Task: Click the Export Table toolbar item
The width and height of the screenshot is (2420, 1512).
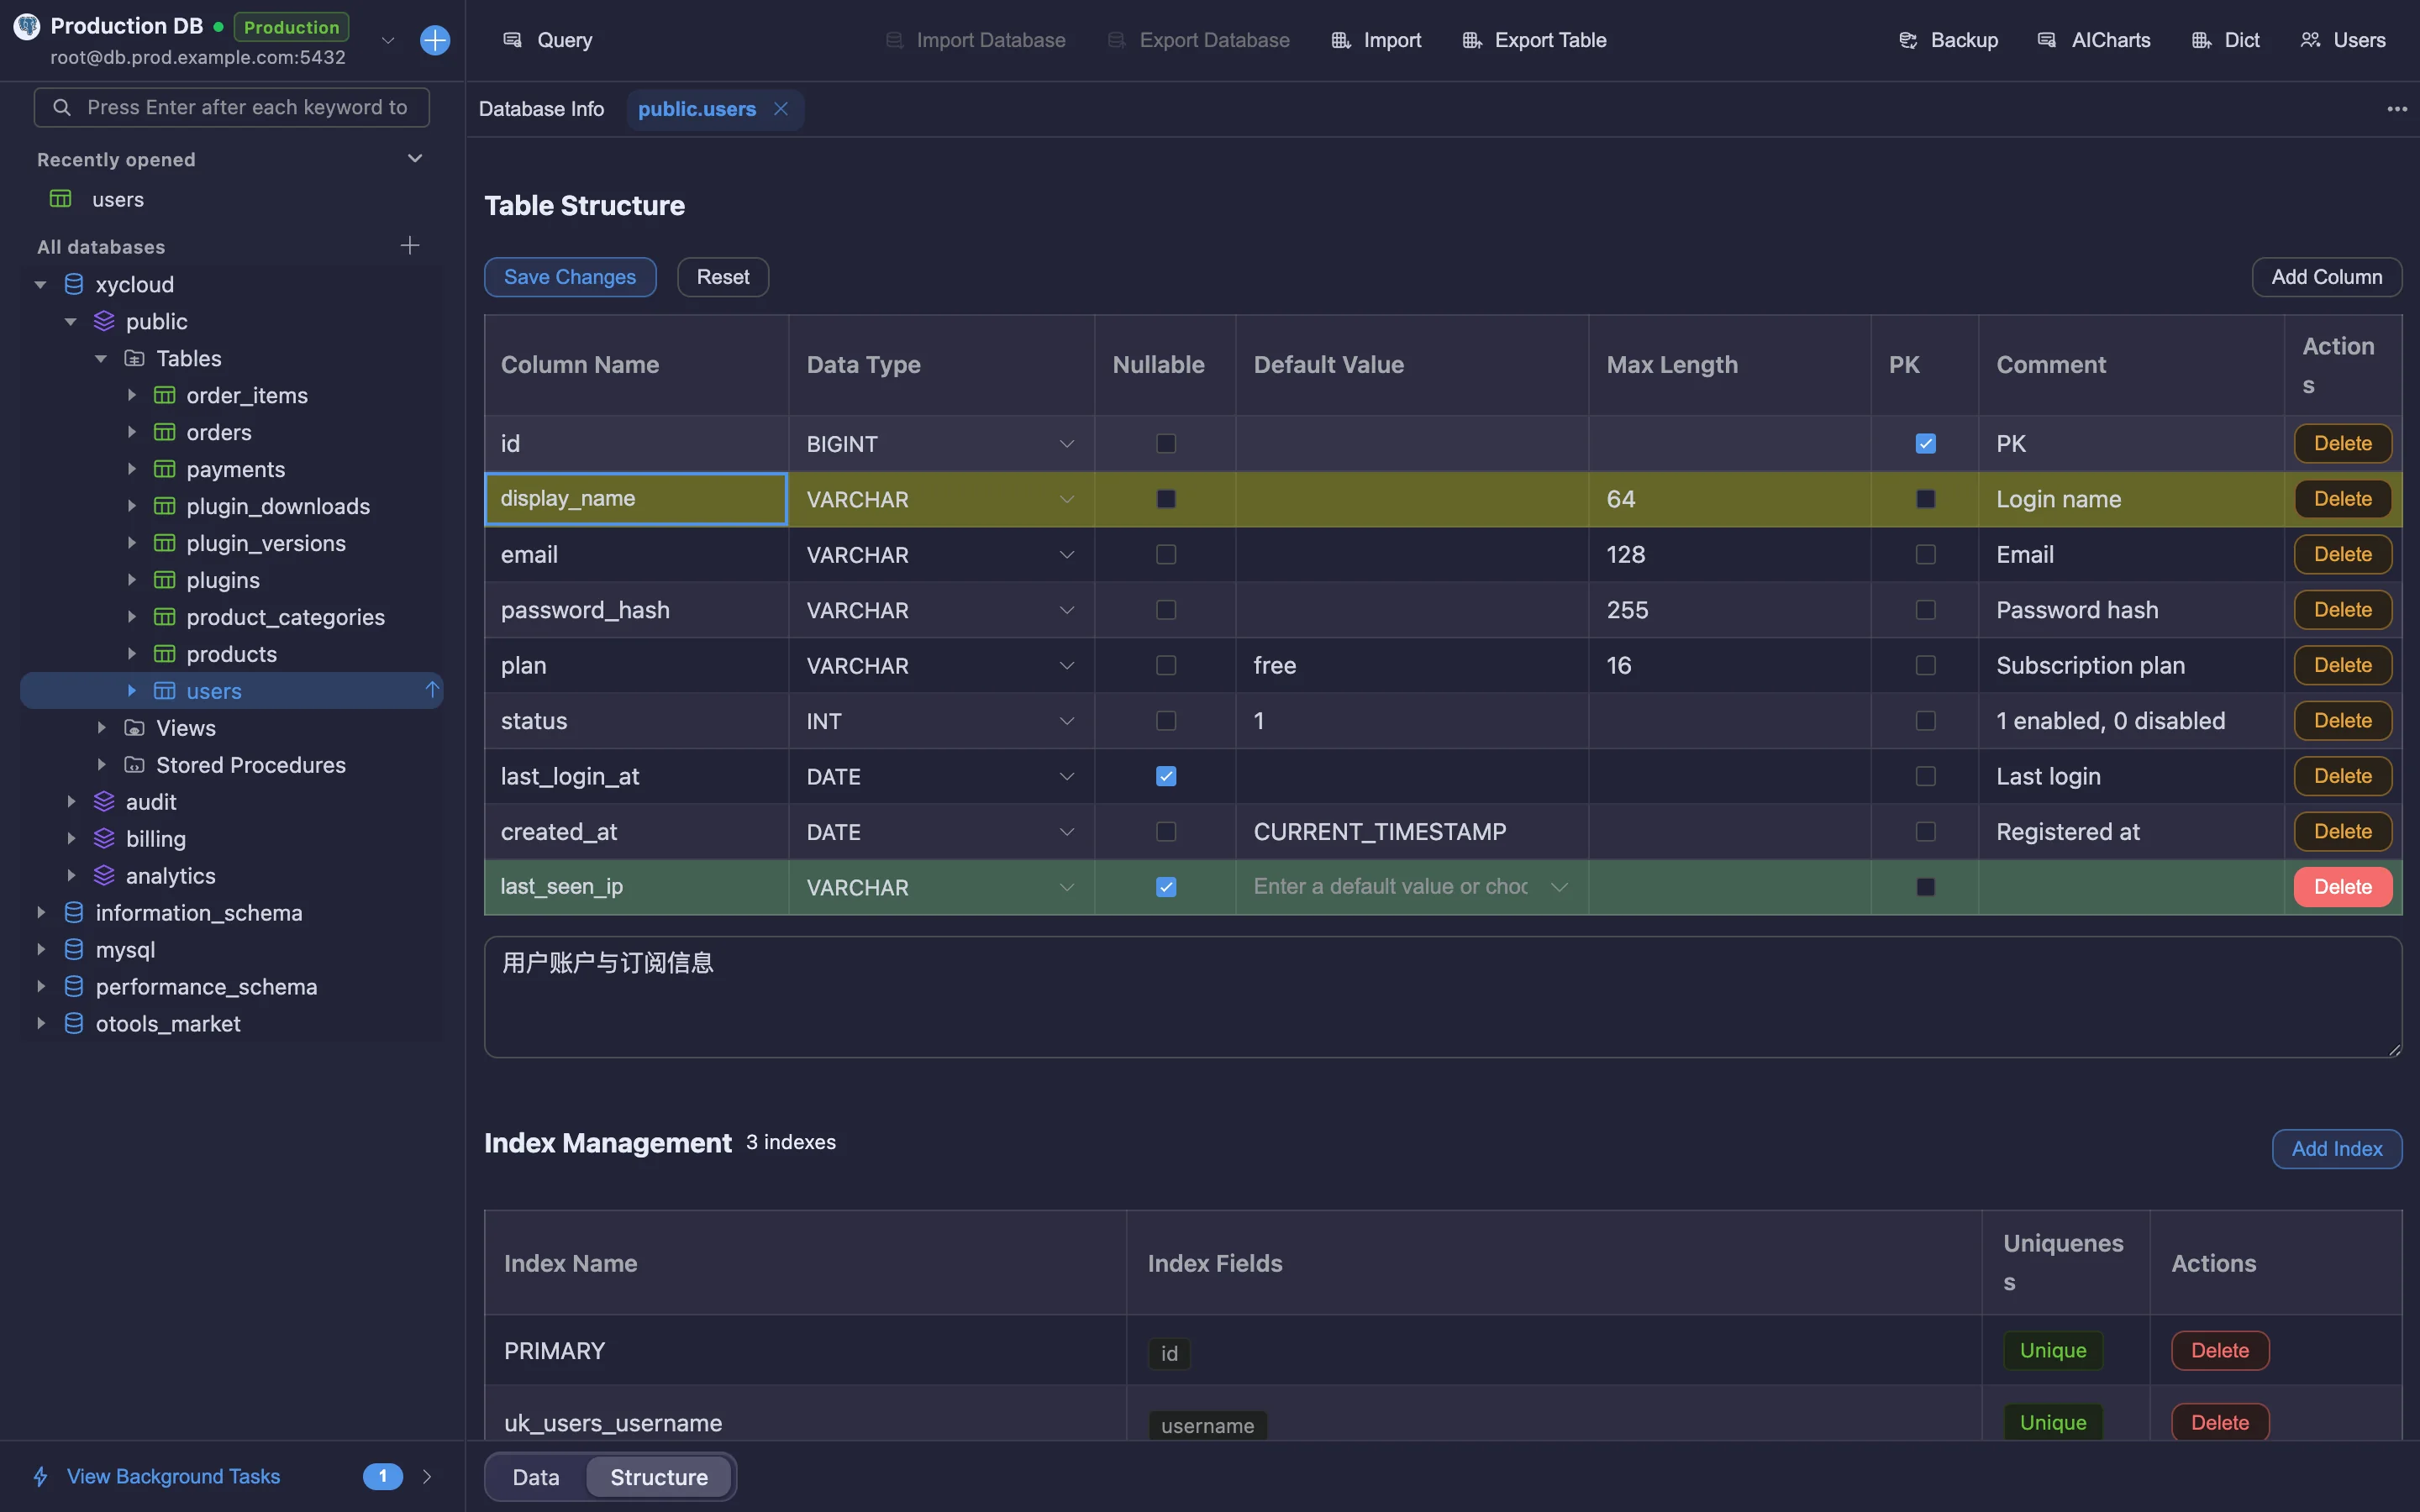Action: pyautogui.click(x=1534, y=40)
